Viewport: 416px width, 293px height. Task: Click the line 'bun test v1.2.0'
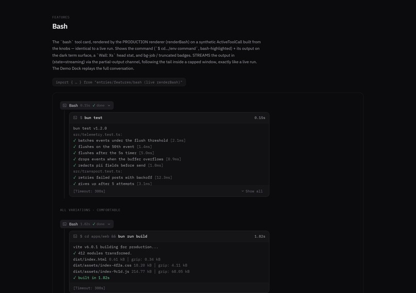click(90, 128)
